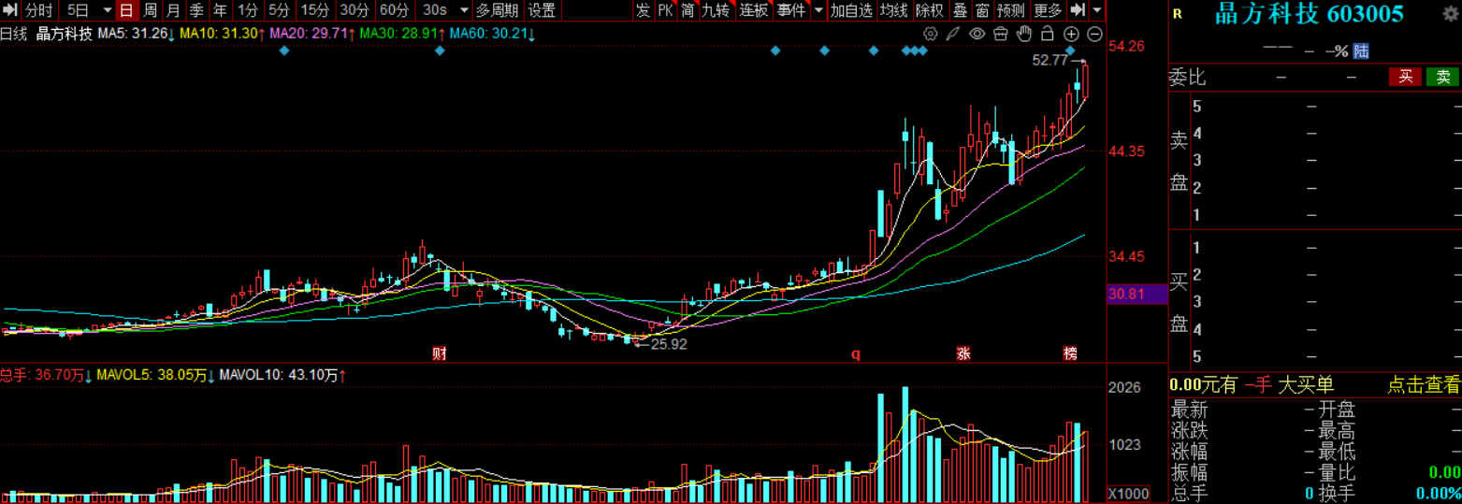Click the yellow R marker icon

1177,14
